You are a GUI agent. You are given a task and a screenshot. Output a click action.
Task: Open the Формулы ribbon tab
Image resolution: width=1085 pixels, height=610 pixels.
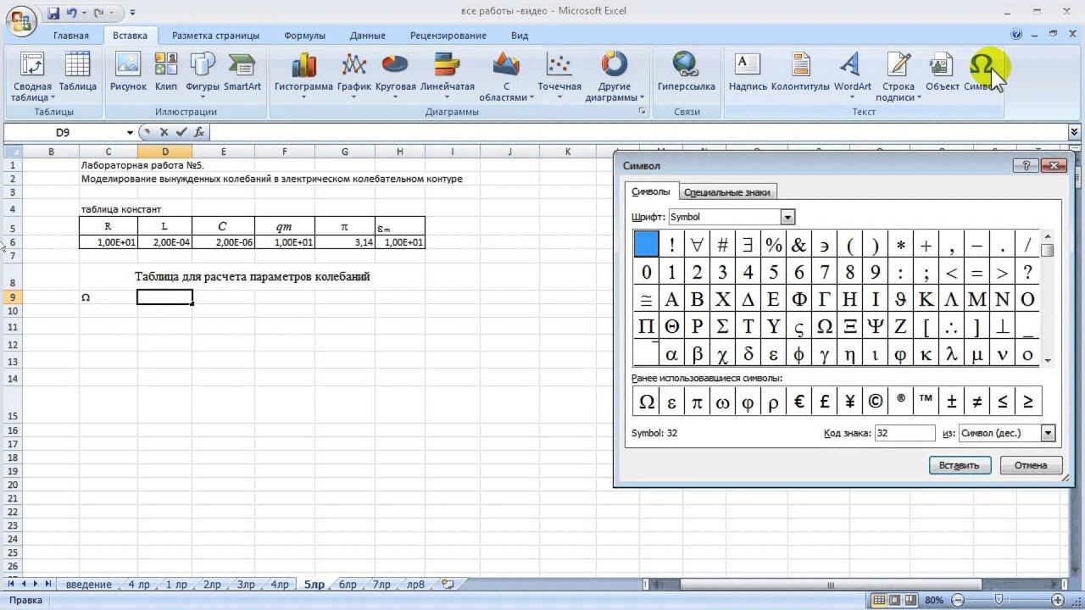(304, 36)
